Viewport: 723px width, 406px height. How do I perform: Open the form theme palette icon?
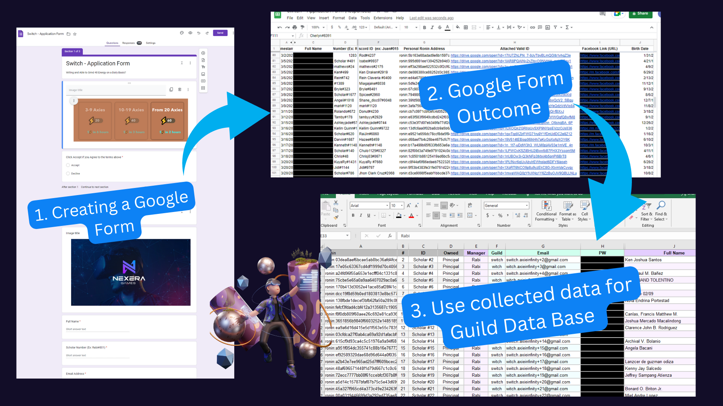coord(182,33)
